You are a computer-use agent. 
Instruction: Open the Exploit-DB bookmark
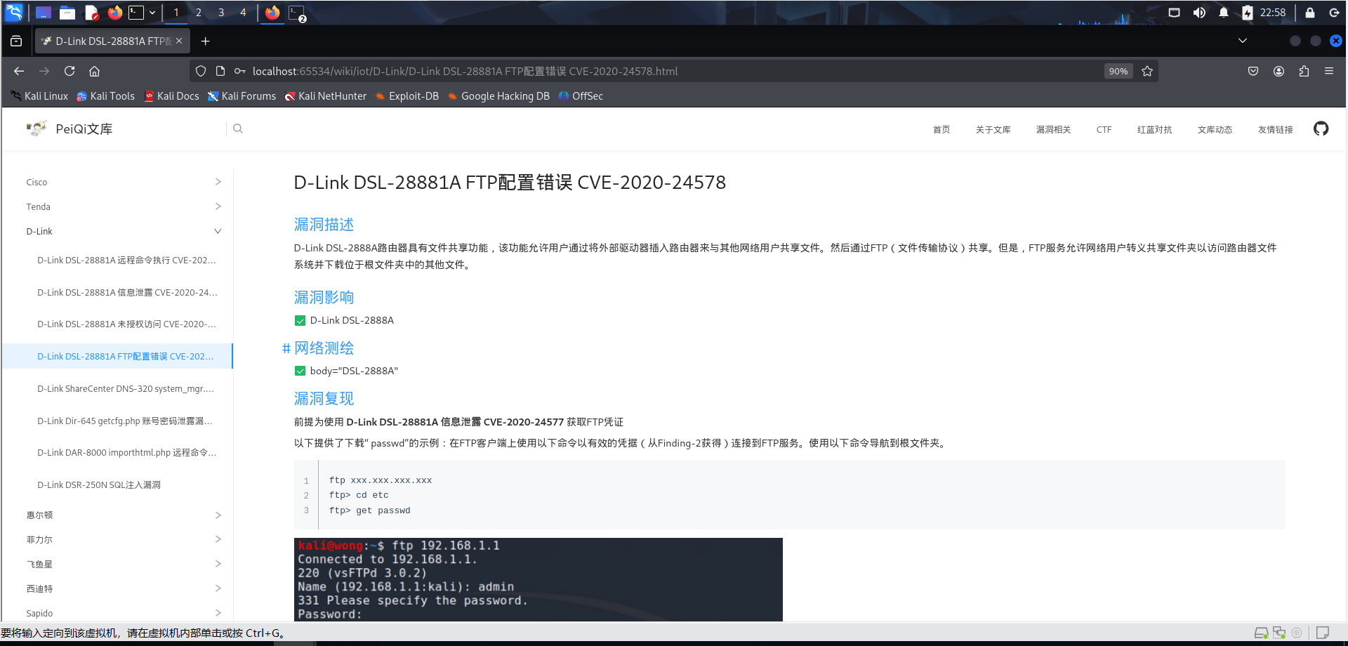407,96
